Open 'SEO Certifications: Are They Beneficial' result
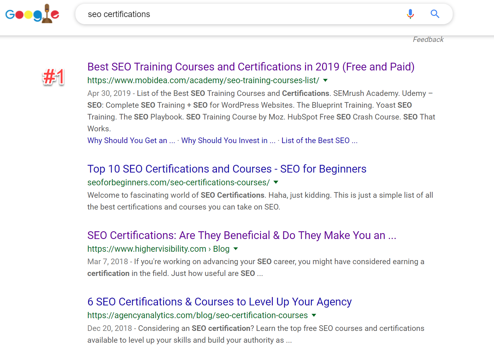This screenshot has width=494, height=352. click(242, 235)
